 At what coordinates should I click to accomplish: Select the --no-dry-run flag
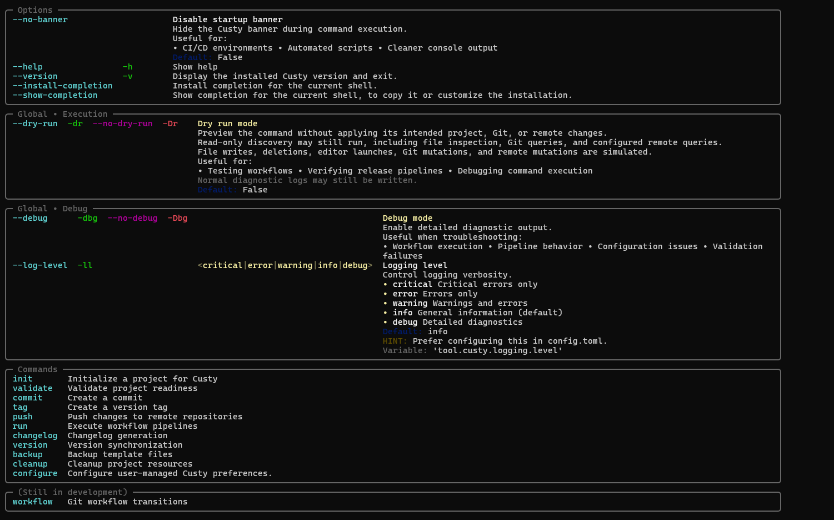click(123, 123)
